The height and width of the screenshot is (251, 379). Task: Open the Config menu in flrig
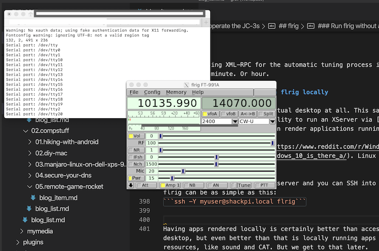point(152,92)
